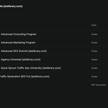Click Folder type of Advanced Marketing Program row

click(x=94, y=43)
